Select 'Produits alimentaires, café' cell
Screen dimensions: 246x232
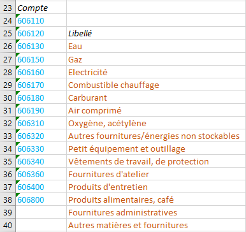156,199
